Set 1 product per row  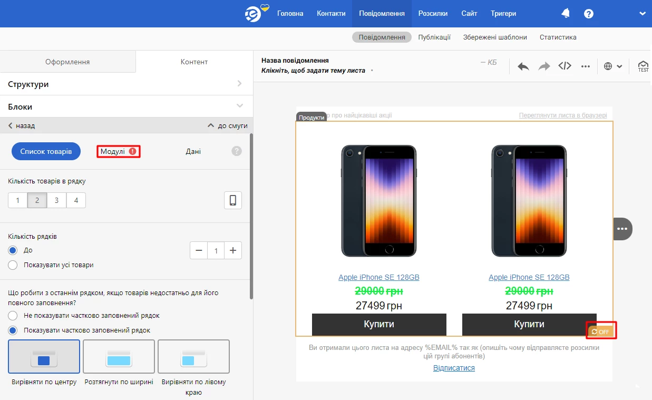point(17,200)
